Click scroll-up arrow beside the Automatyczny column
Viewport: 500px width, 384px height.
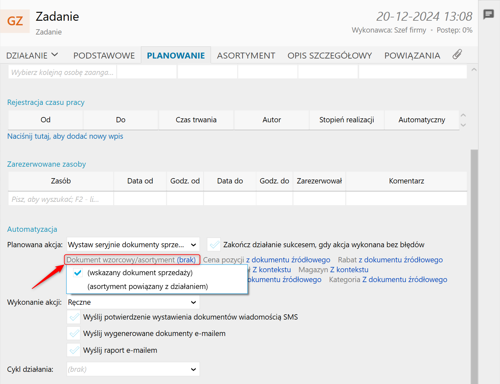coord(463,115)
